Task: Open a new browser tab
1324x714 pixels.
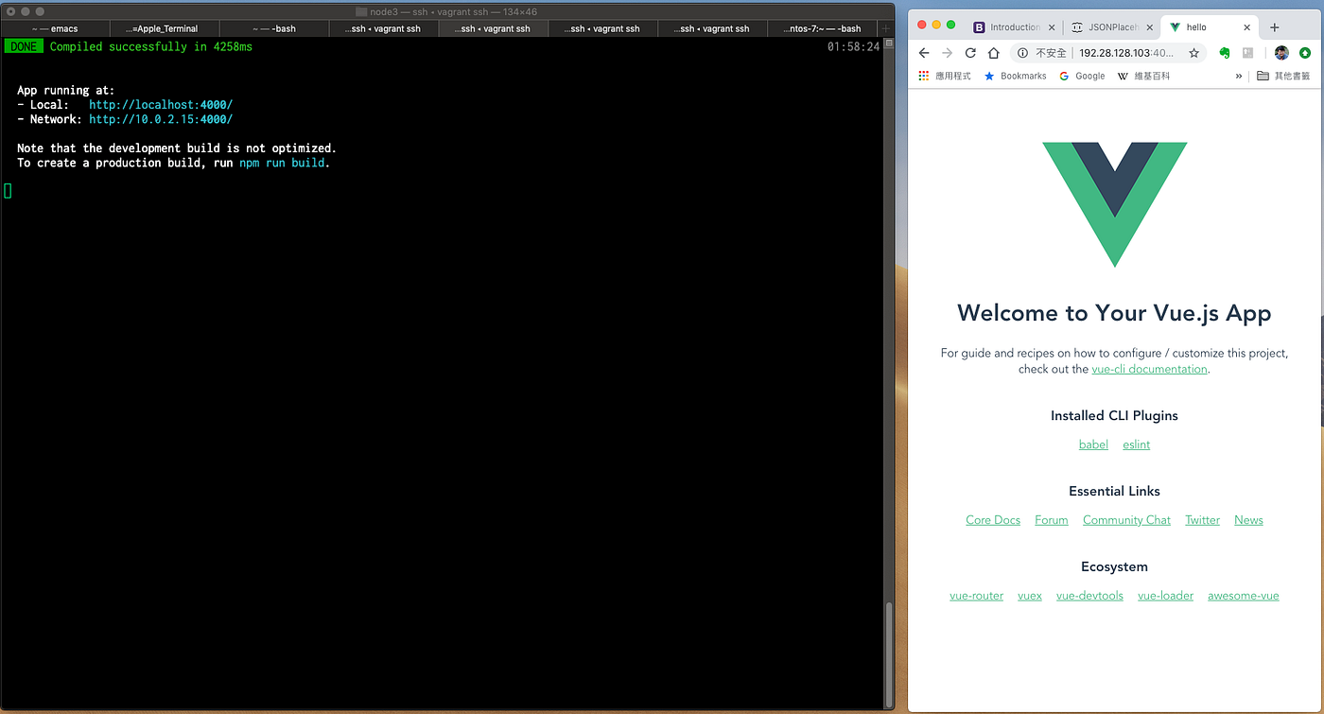Action: click(x=1274, y=27)
